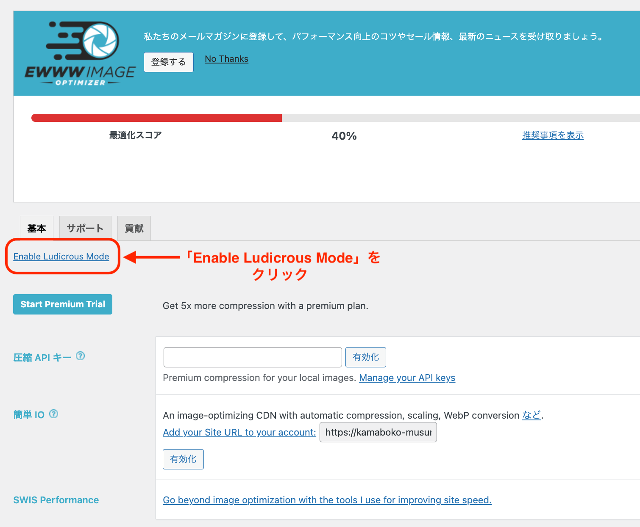
Task: Focus the compression API key input field
Action: point(253,357)
